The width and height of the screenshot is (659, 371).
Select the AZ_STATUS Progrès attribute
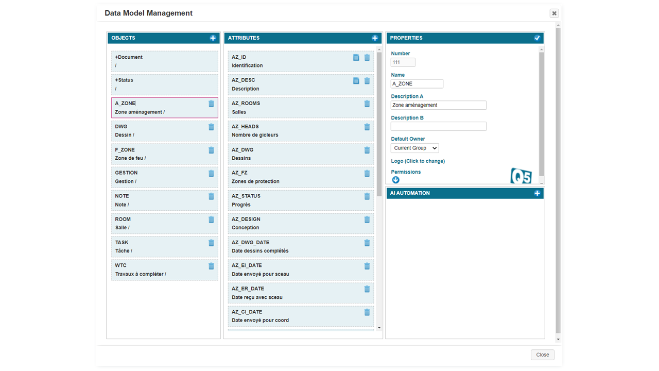coord(301,200)
